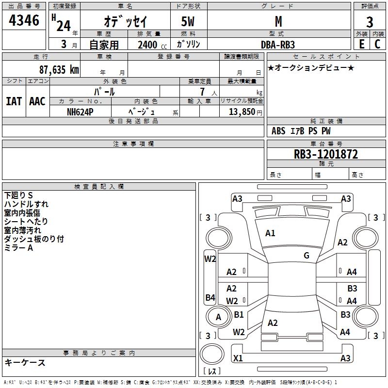Click the overall evaluation score 3
This screenshot has height=388, width=388.
[370, 22]
